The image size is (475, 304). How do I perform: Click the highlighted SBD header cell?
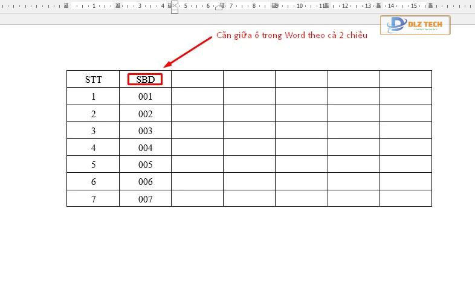(x=145, y=79)
